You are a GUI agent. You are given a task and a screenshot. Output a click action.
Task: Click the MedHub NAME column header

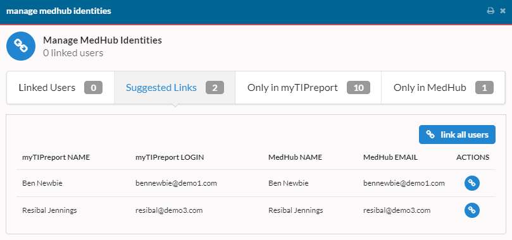coord(295,158)
